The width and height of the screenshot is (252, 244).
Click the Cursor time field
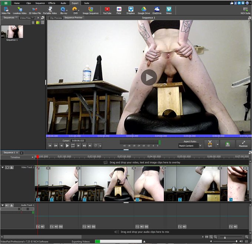[78, 141]
